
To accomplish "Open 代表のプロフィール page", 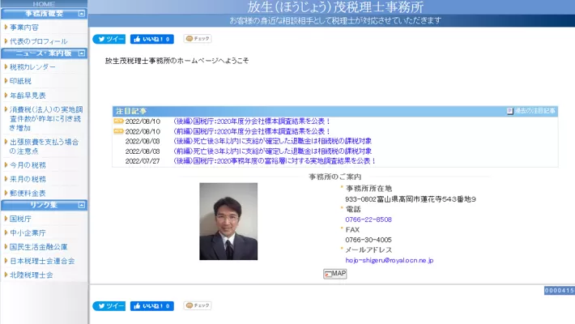I will pyautogui.click(x=38, y=41).
